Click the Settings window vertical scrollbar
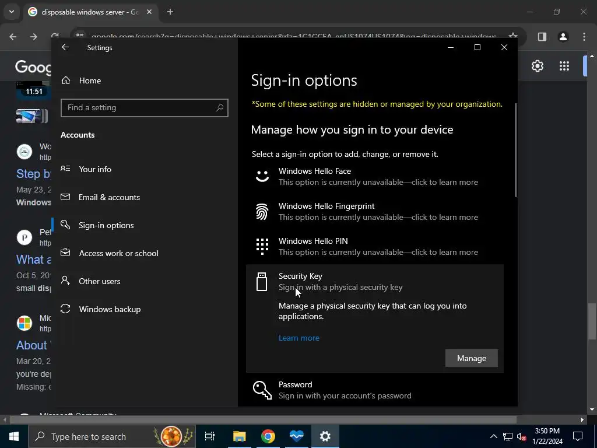597x448 pixels. (516, 150)
